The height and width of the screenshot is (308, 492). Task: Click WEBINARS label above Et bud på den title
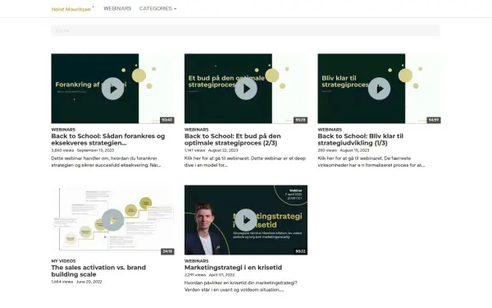pyautogui.click(x=197, y=130)
